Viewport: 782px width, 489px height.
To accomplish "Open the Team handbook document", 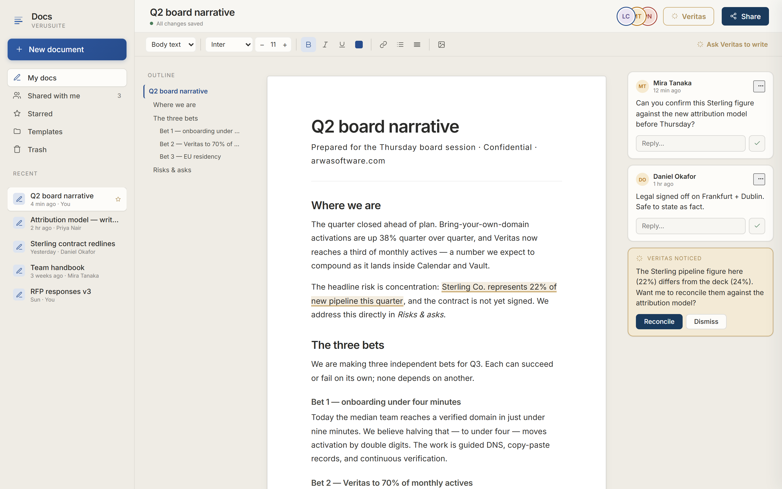I will pyautogui.click(x=67, y=271).
